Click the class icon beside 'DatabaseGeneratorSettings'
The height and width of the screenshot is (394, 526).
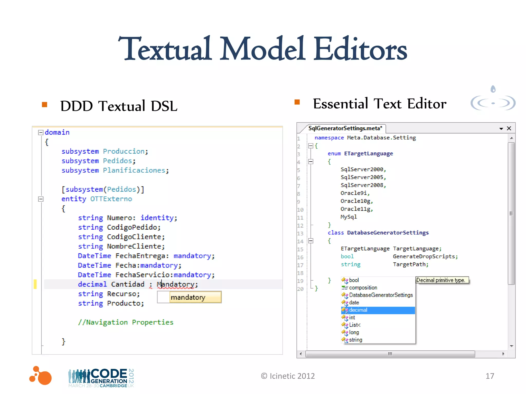(345, 295)
